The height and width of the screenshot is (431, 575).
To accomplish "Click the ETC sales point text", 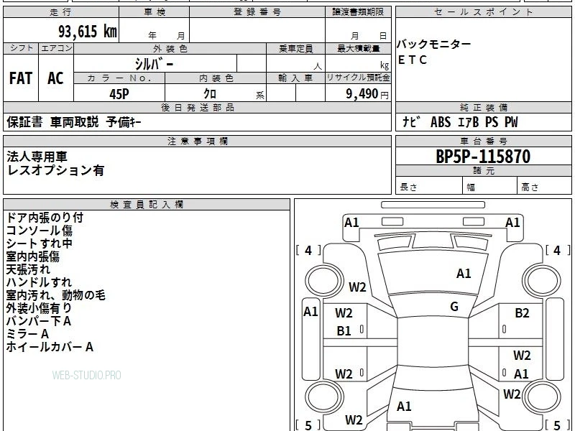I will (412, 60).
